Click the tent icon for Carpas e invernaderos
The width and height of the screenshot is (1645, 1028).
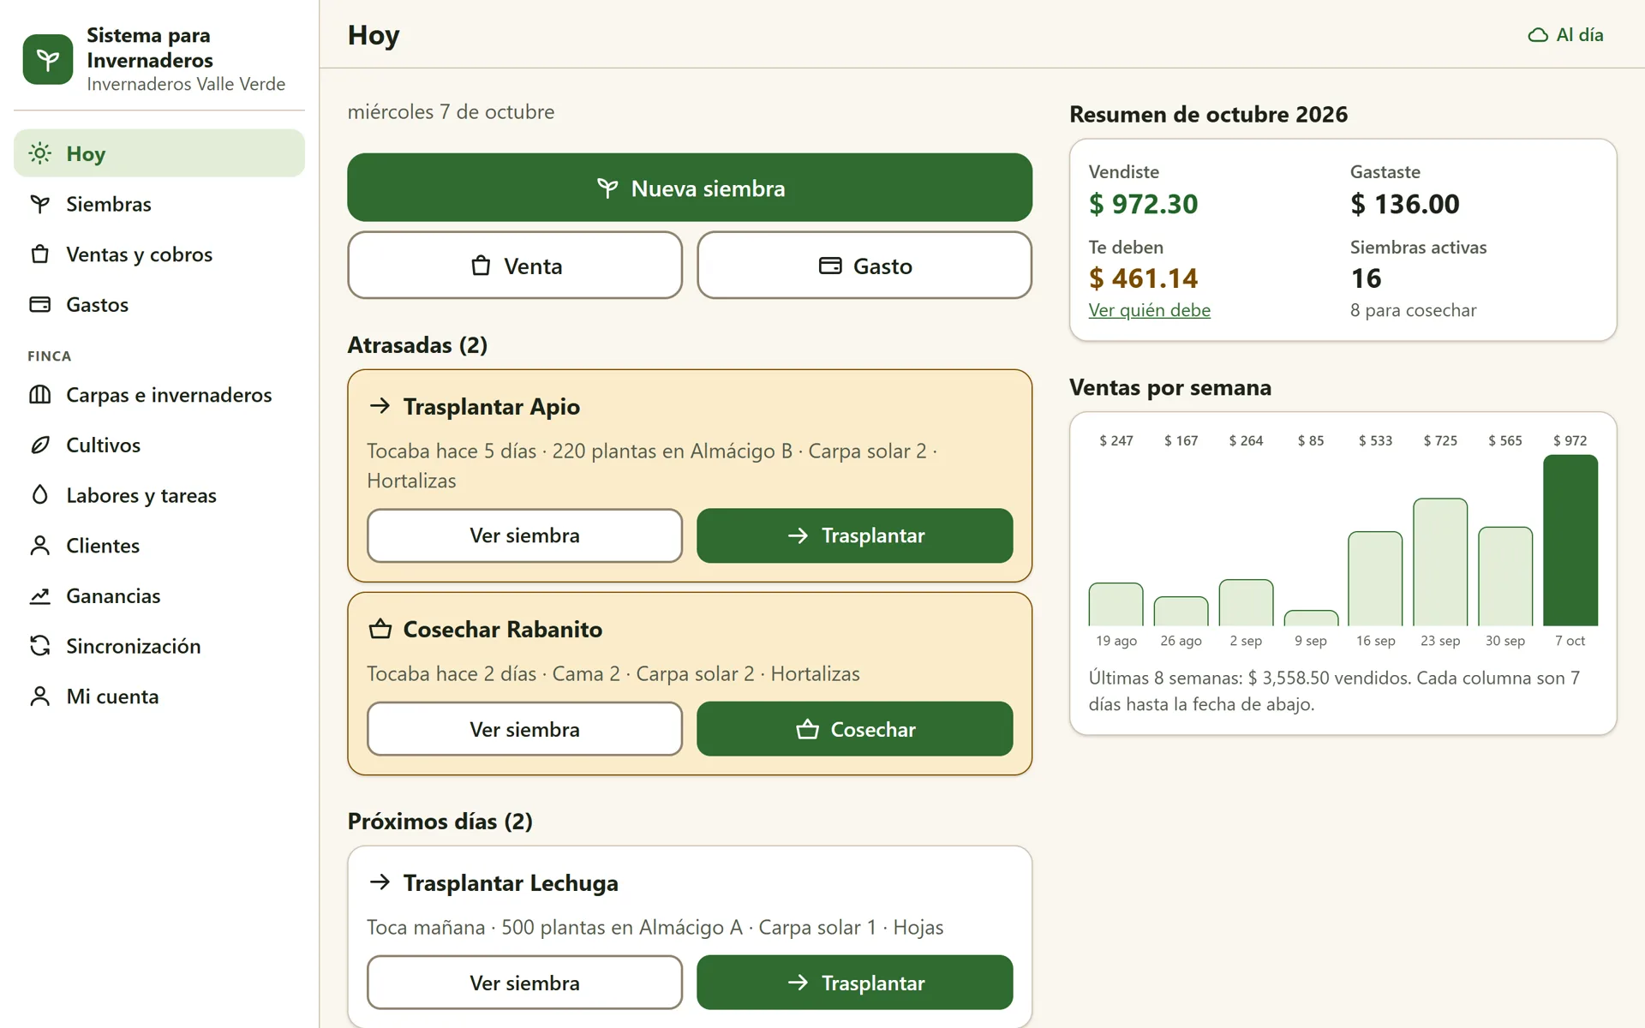pyautogui.click(x=39, y=395)
